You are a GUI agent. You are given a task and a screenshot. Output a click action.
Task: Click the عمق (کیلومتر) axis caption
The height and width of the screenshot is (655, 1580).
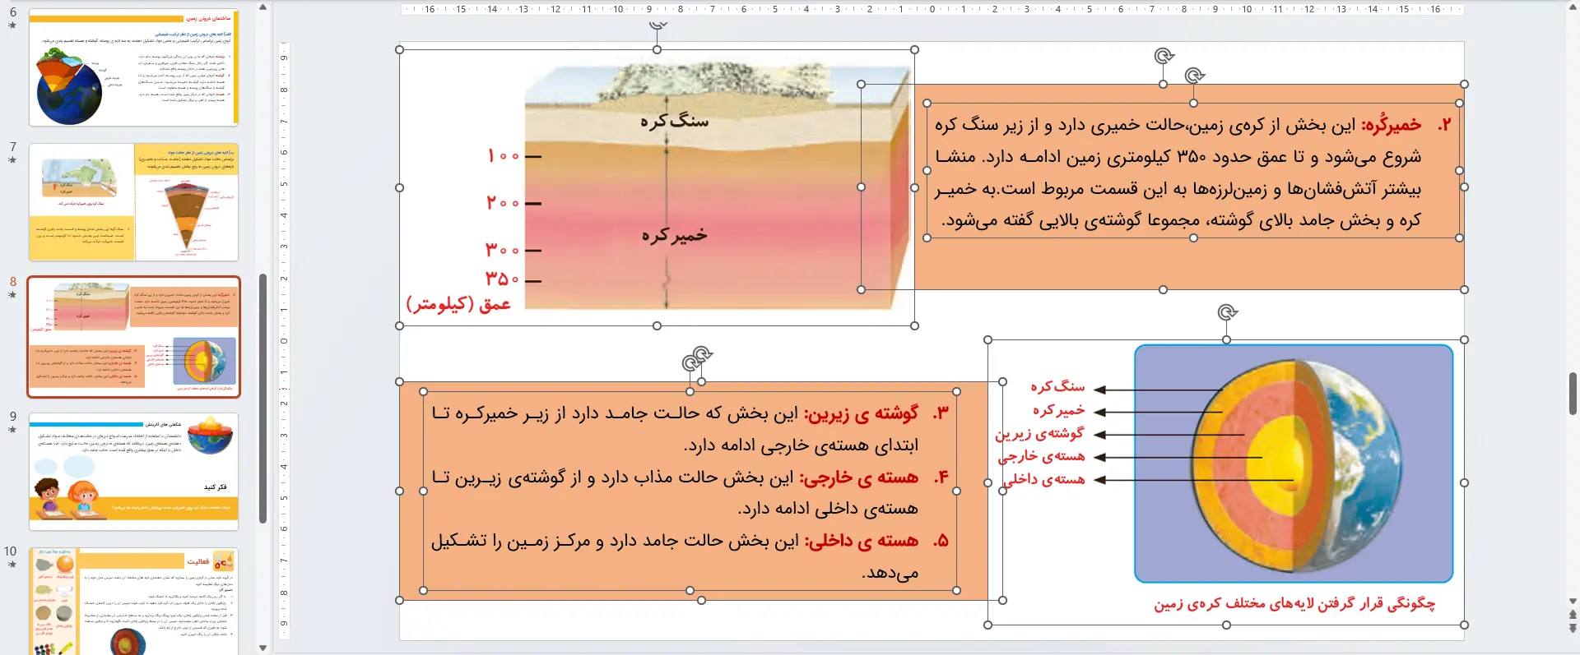[x=458, y=304]
